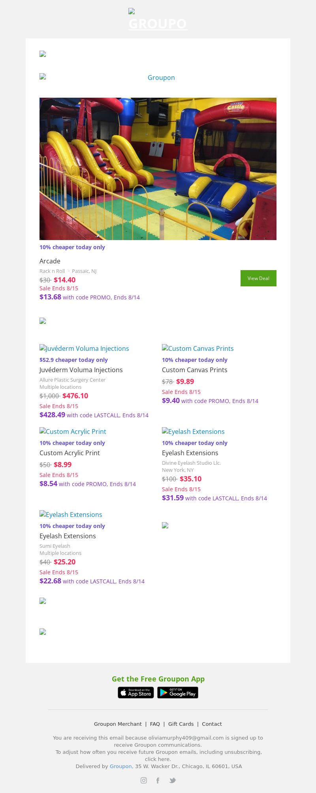This screenshot has width=316, height=793.
Task: Click the Get the Free Groupon App heading
Action: [x=158, y=679]
